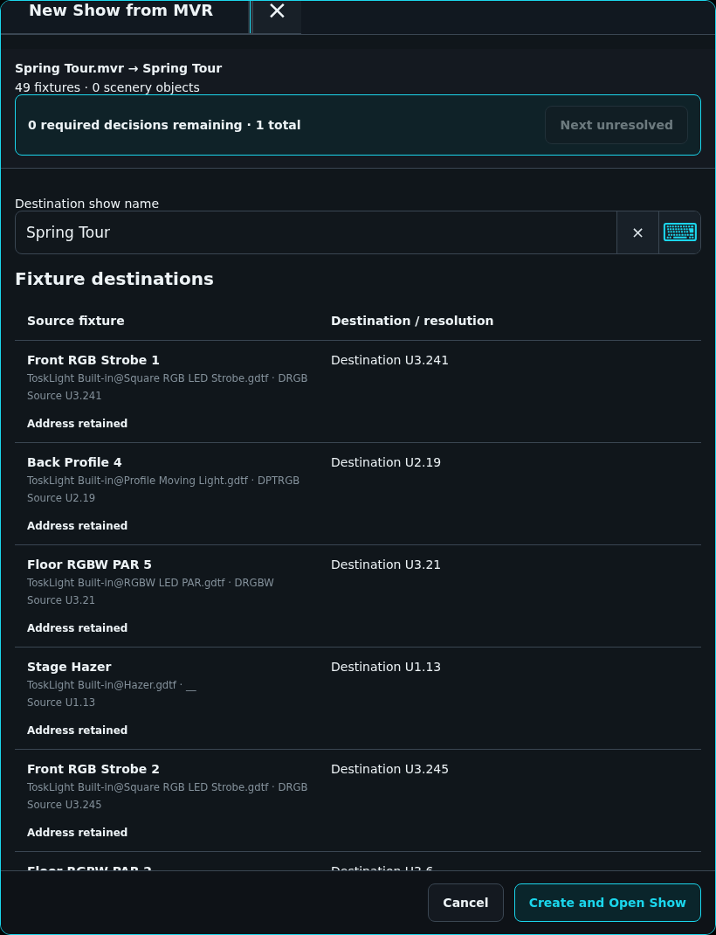Click the Fixture destinations heading
Viewport: 716px width, 935px height.
(x=114, y=279)
